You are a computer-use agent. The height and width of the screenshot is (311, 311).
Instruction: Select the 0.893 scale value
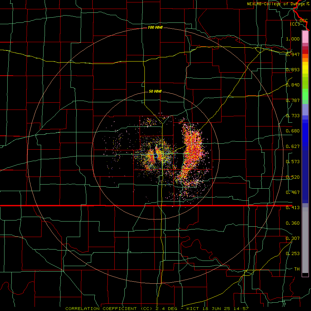coord(293,69)
